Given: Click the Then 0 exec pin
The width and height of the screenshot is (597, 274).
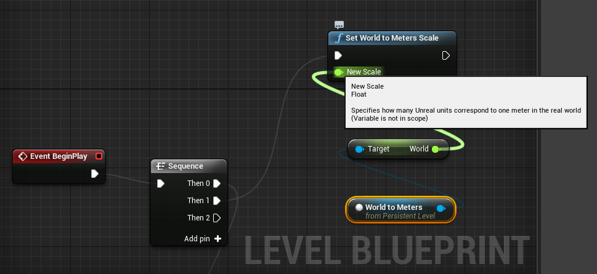Looking at the screenshot, I should click(x=217, y=184).
